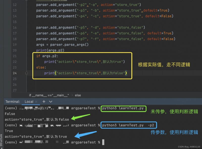Switch to the Local terminal tab
Viewport: 202px width, 149px height.
(x=29, y=102)
